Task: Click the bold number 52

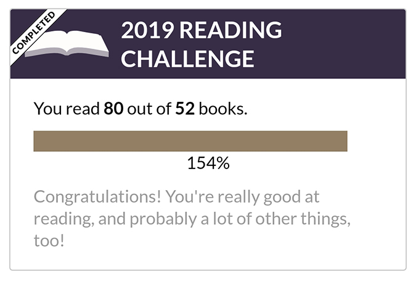Action: tap(185, 109)
